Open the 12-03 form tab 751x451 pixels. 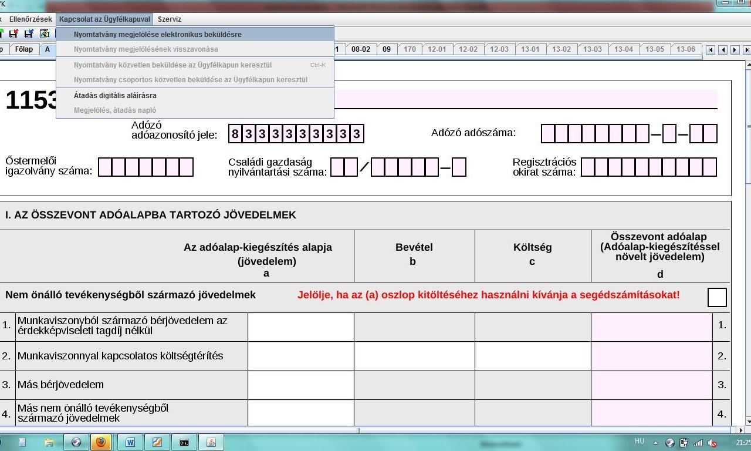(499, 49)
